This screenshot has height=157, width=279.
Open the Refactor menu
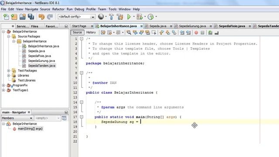click(58, 9)
